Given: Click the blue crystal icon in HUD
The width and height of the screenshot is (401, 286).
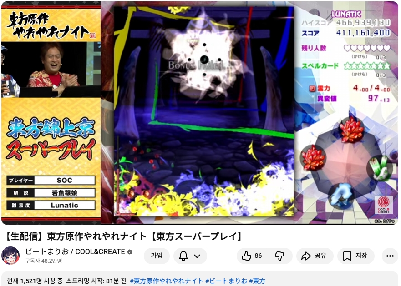Looking at the screenshot, I should click(342, 196).
